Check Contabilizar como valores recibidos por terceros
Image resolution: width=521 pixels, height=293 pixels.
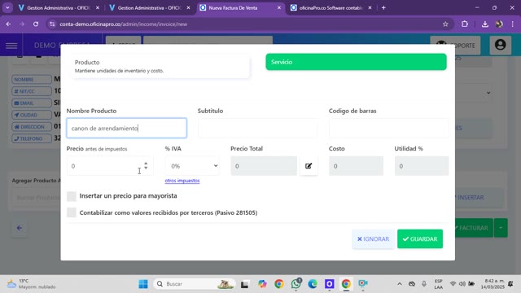point(72,212)
